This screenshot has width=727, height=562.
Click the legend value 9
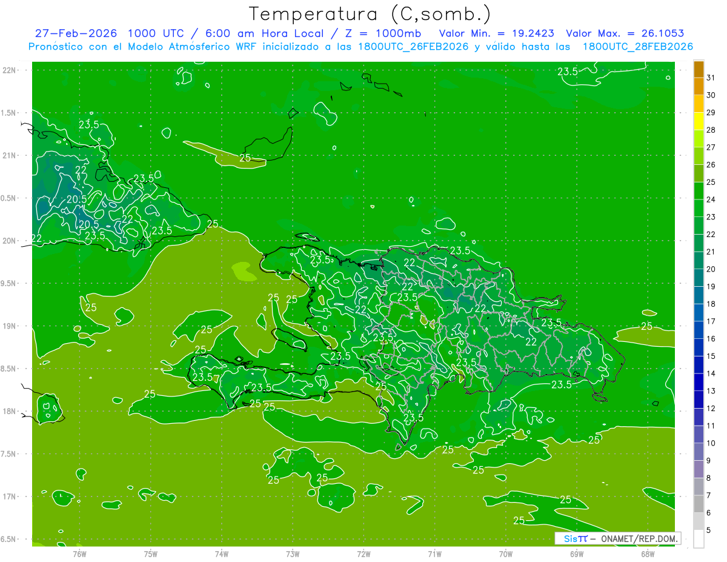tap(709, 461)
